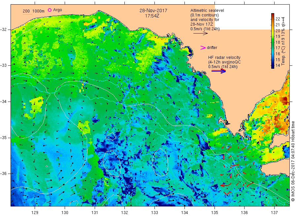Click the 136 longitude axis label
Image resolution: width=297 pixels, height=217 pixels.
(x=244, y=213)
